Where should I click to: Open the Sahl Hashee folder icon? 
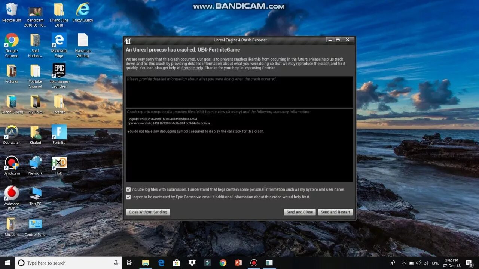pyautogui.click(x=35, y=46)
